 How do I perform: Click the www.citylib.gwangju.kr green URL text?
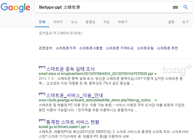96,100
